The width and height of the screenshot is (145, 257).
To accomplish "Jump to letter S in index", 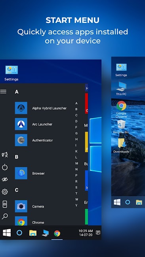I will 76,187.
